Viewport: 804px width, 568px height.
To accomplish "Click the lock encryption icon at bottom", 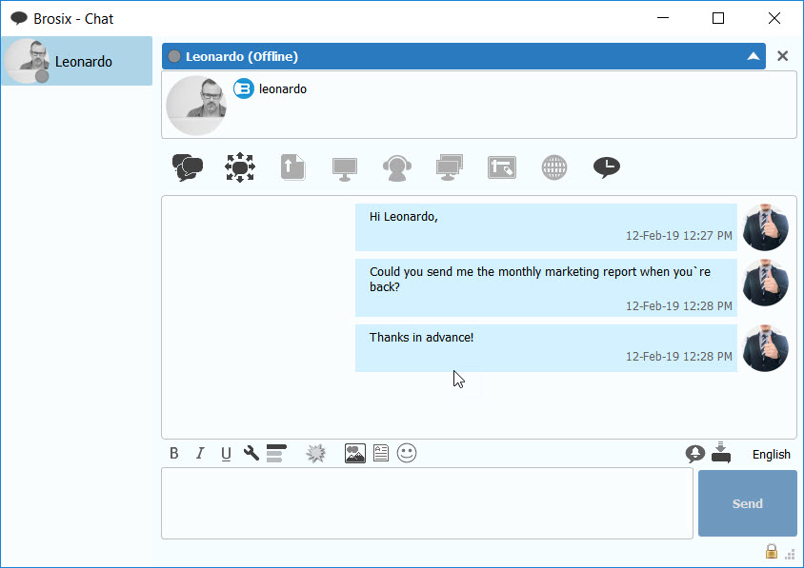I will click(772, 551).
